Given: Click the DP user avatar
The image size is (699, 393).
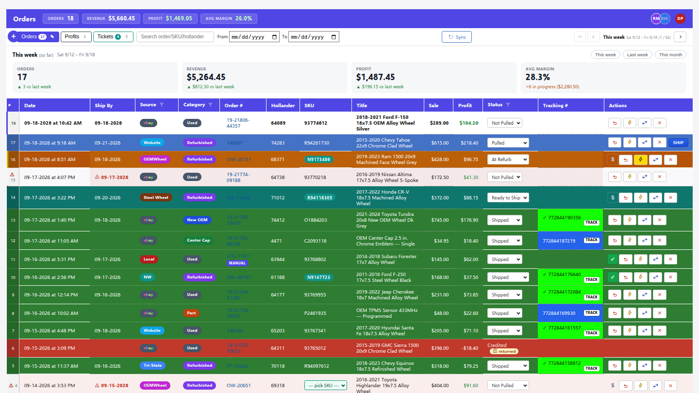Looking at the screenshot, I should click(x=680, y=18).
